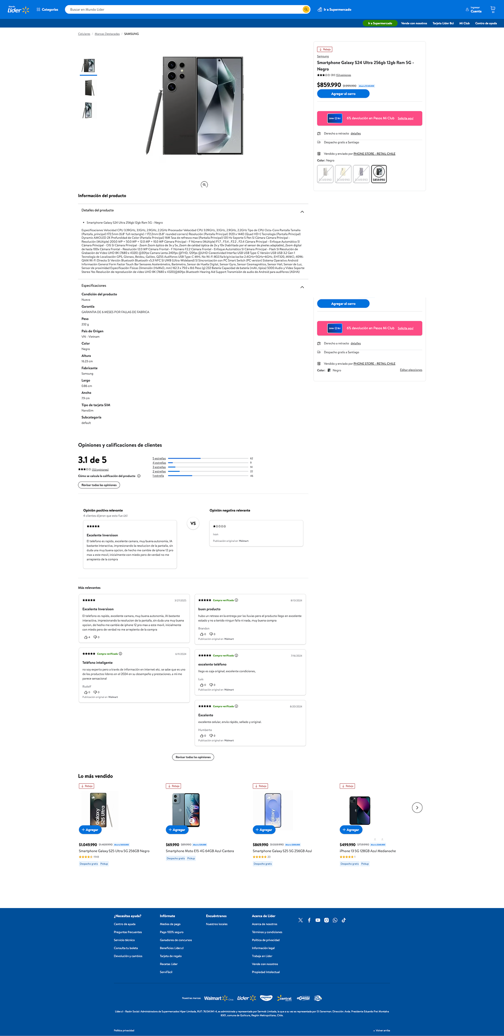Click Solicita aquí in top pink banner
This screenshot has height=1036, width=504.
click(406, 119)
